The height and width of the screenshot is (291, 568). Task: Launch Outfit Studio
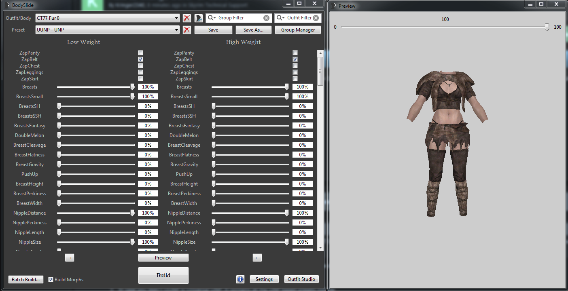301,279
